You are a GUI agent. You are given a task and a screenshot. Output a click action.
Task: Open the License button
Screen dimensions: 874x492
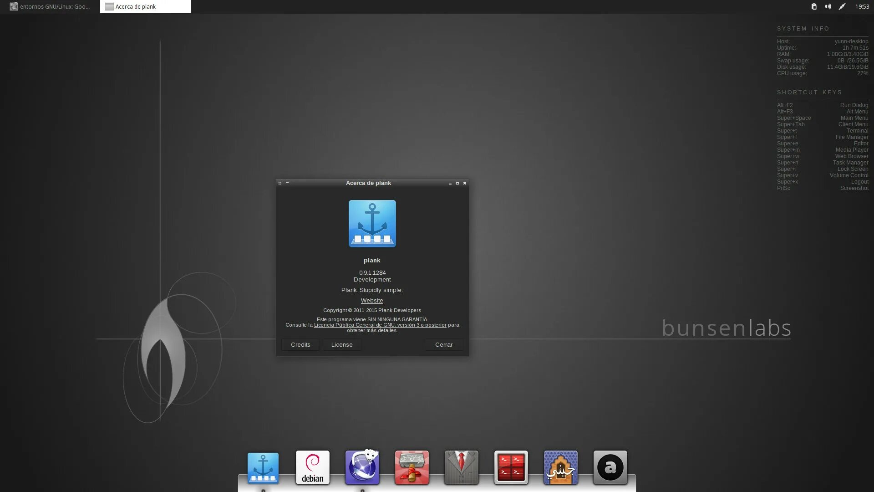[x=342, y=345]
